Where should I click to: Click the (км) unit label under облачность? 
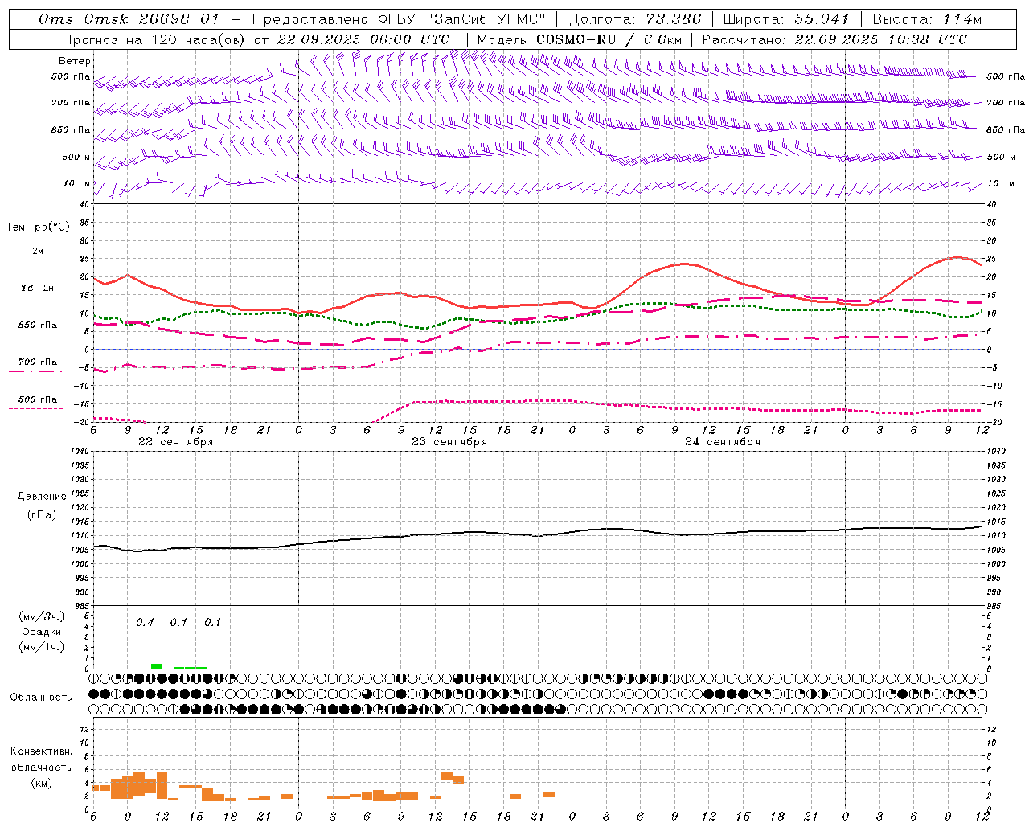(x=41, y=783)
